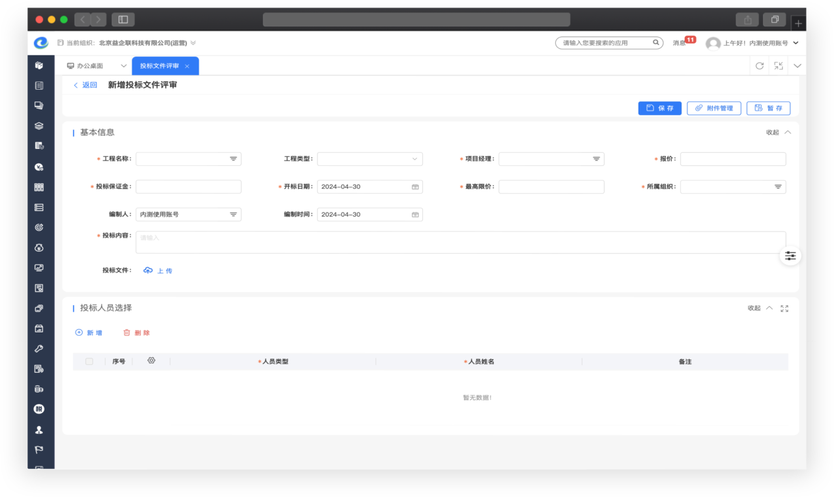The image size is (834, 497).
Task: Click the wrench sidebar icon
Action: click(x=39, y=349)
